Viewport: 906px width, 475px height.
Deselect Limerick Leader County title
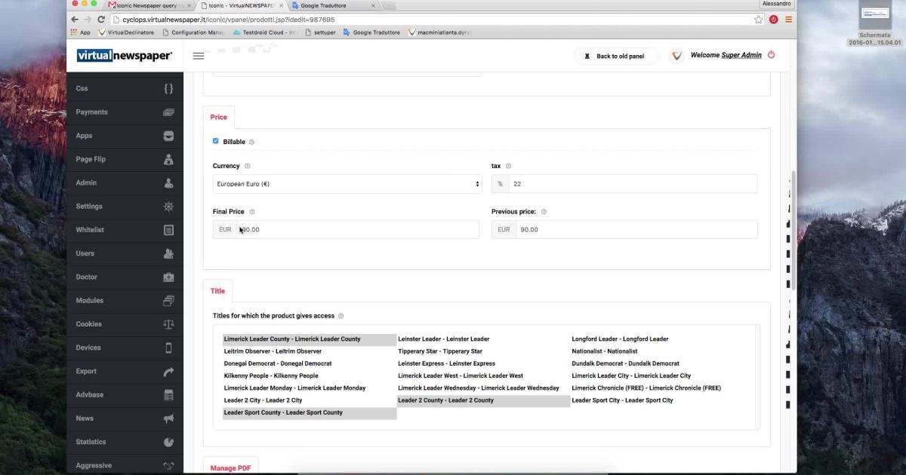click(292, 339)
